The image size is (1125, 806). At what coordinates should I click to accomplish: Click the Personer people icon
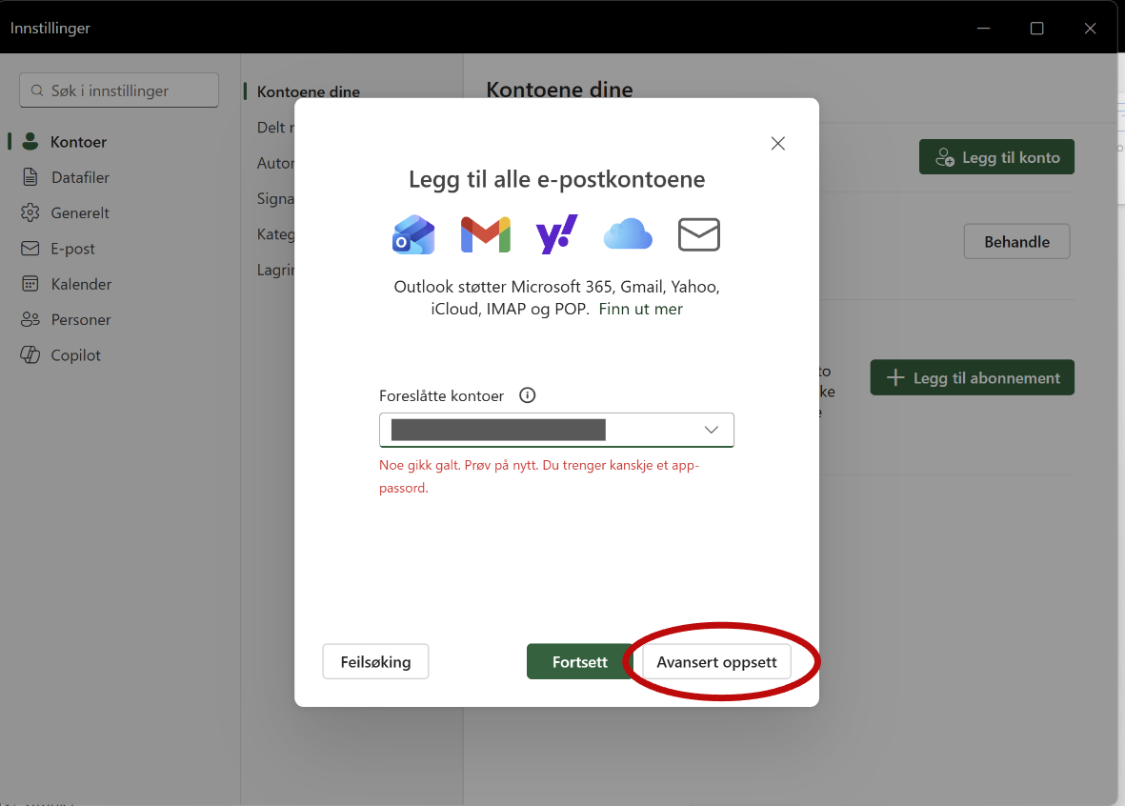point(30,319)
